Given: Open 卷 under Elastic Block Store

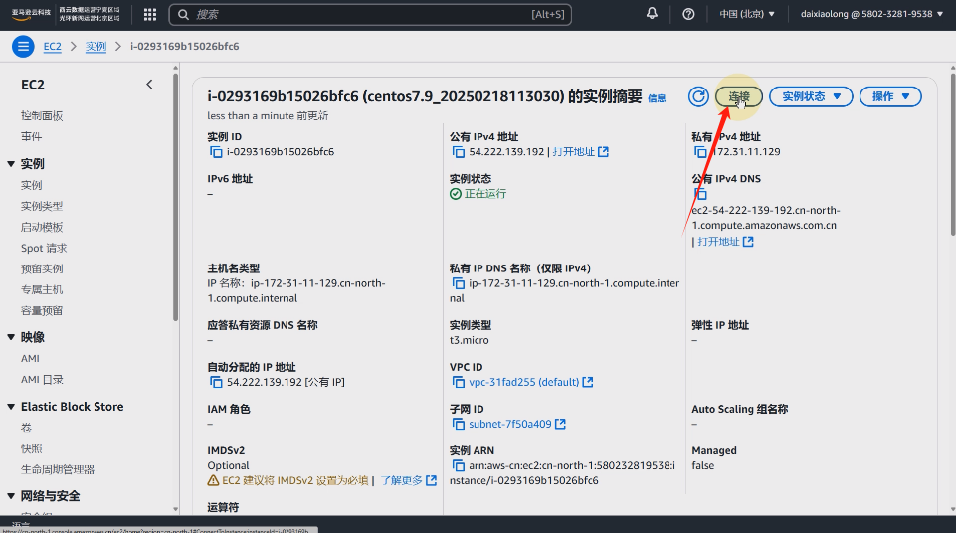Looking at the screenshot, I should (x=26, y=428).
